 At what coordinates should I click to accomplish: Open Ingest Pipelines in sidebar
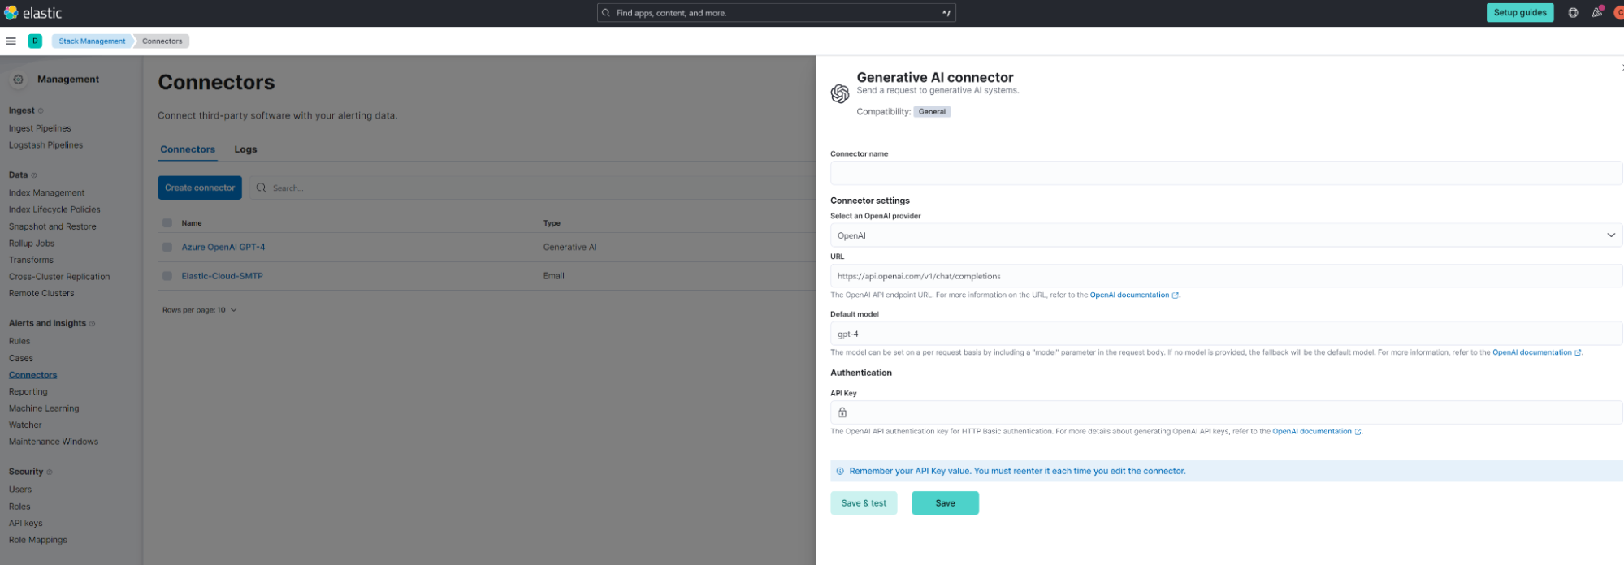click(x=40, y=128)
